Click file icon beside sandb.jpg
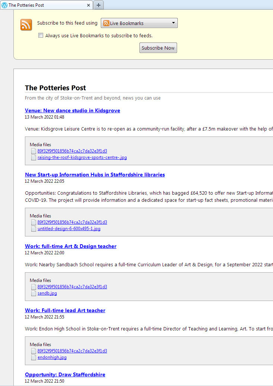This screenshot has width=273, height=386. (x=34, y=293)
